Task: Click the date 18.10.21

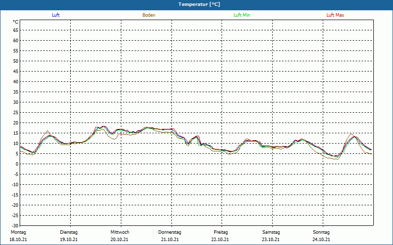Action: pos(18,240)
